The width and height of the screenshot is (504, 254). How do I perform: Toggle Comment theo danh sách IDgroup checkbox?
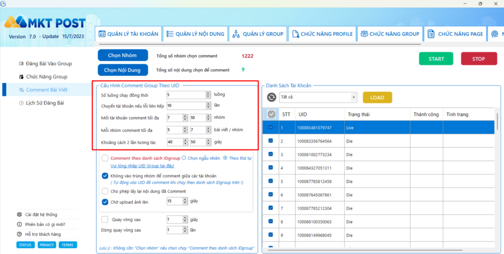click(x=105, y=158)
